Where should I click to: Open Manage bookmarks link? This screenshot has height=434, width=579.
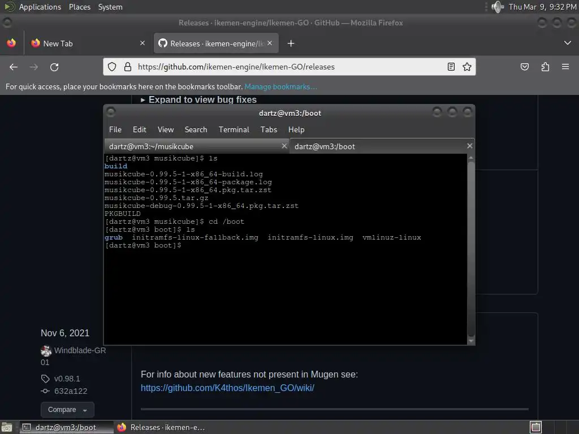(280, 86)
